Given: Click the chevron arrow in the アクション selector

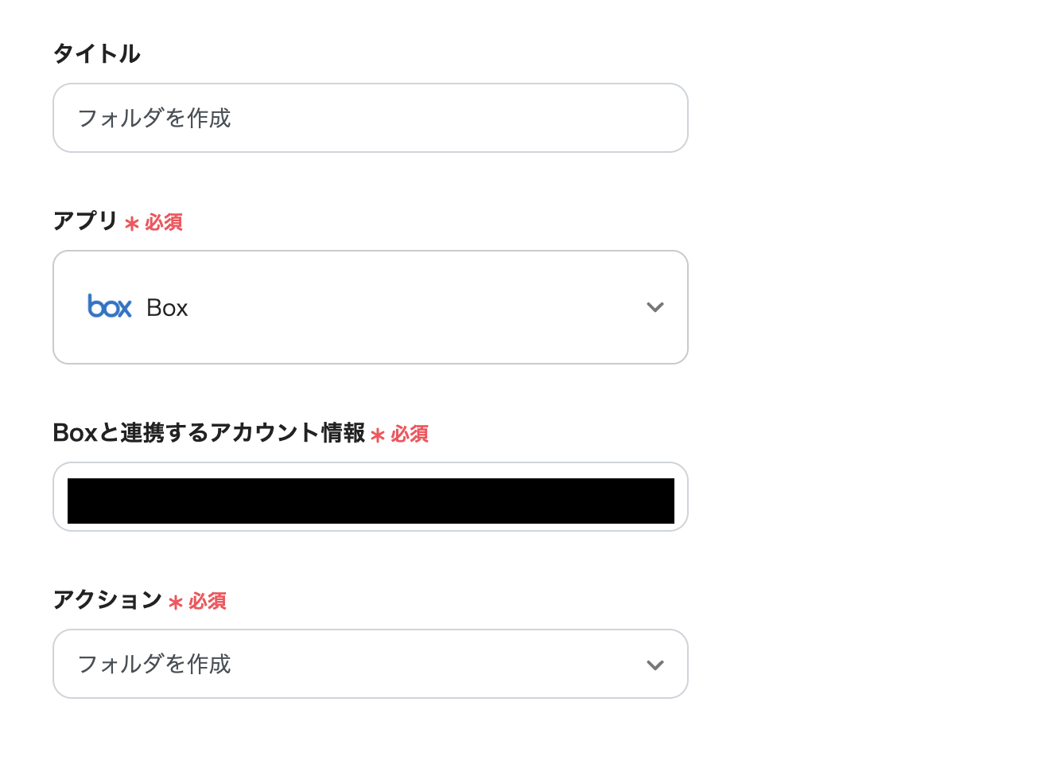Looking at the screenshot, I should pyautogui.click(x=655, y=665).
